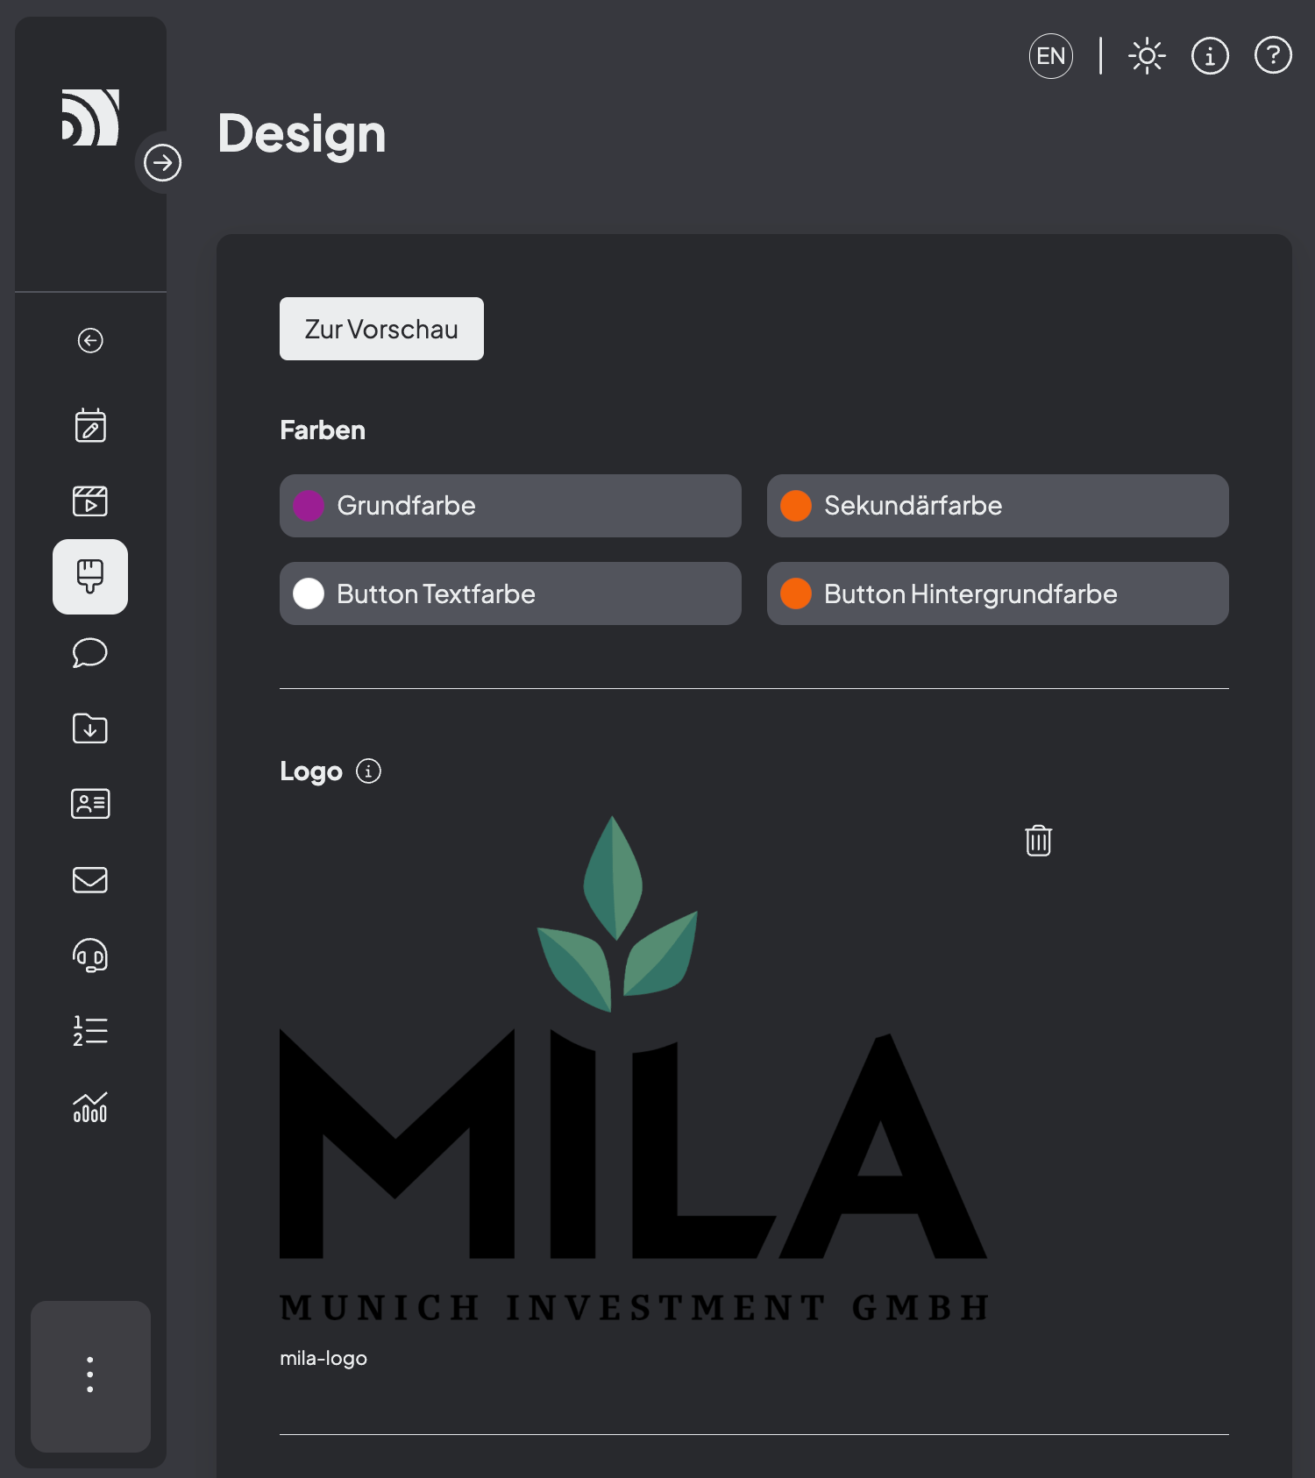Image resolution: width=1315 pixels, height=1478 pixels.
Task: Open the calendar edit sidebar item
Action: click(x=90, y=426)
